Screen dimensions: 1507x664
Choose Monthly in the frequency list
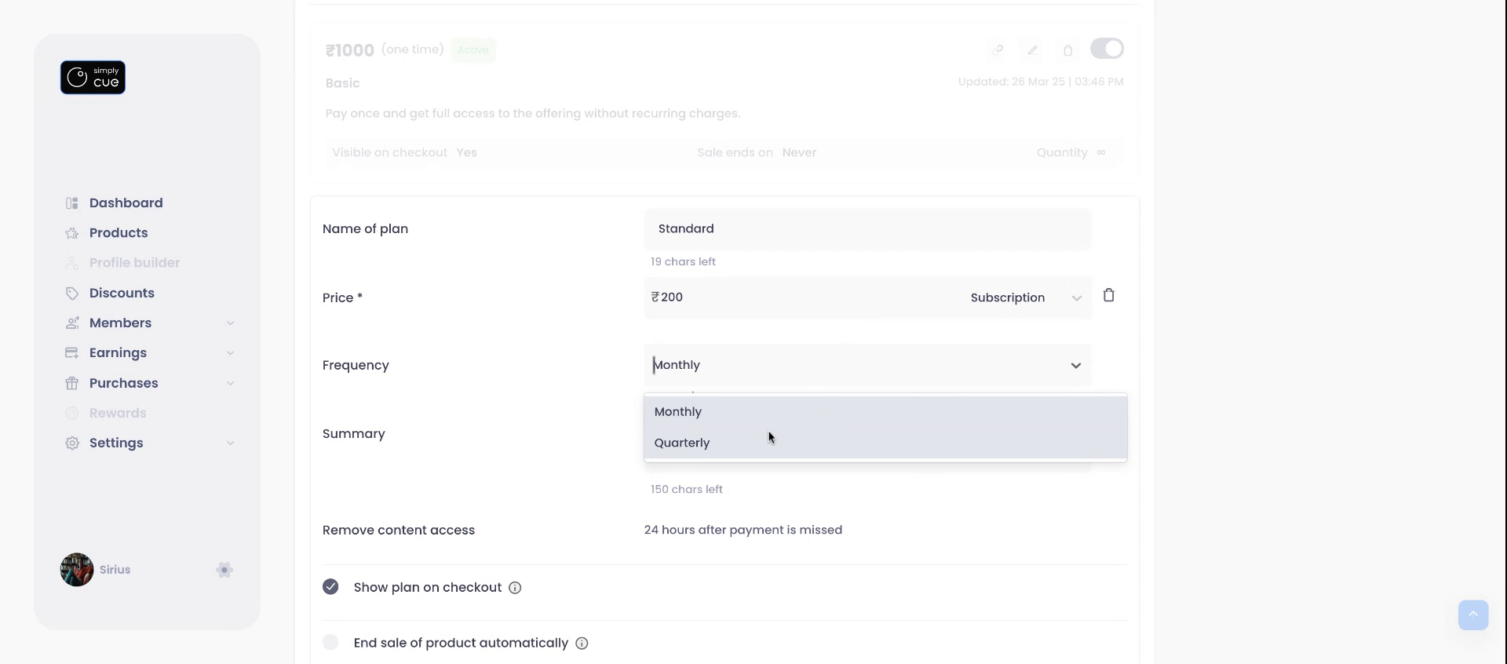[678, 412]
